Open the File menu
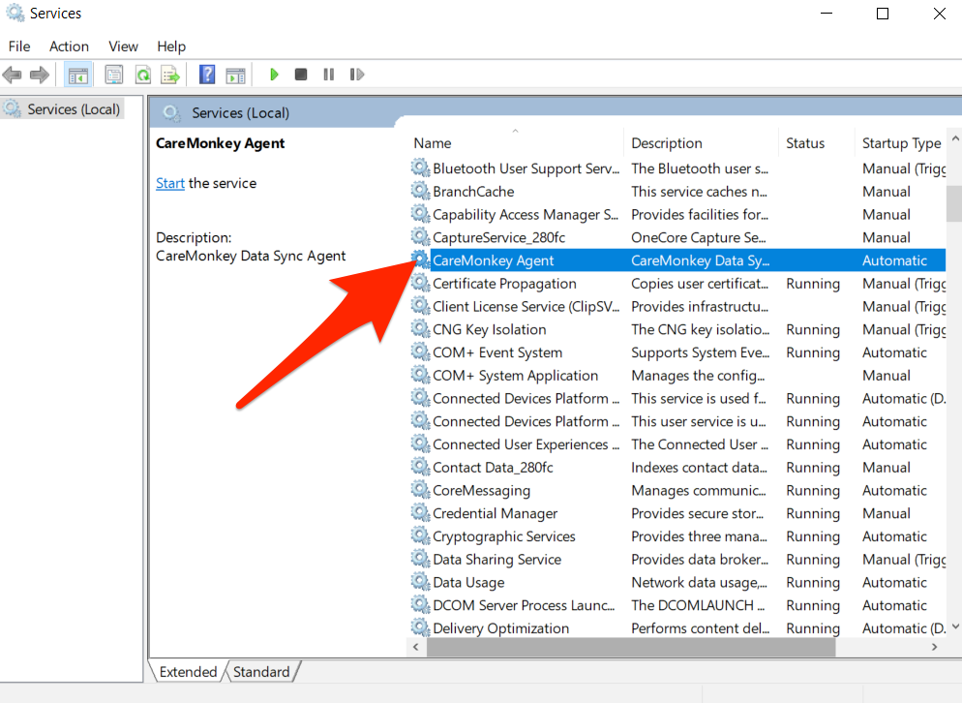Screen dimensions: 962x703 pyautogui.click(x=19, y=46)
